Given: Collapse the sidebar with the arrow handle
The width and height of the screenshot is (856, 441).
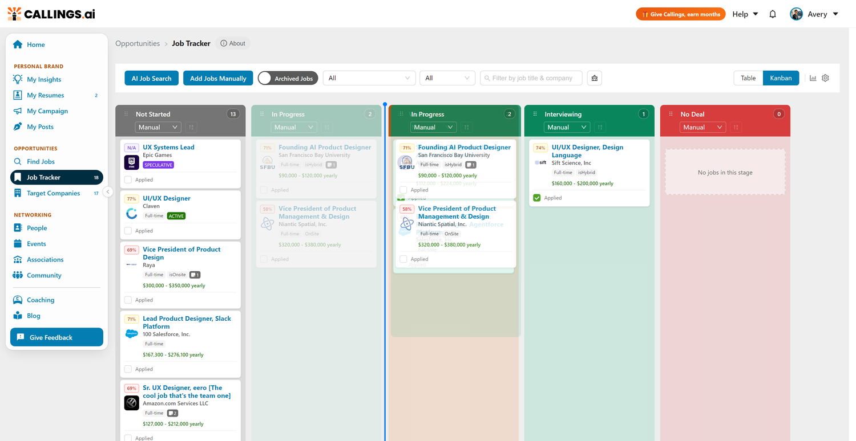Looking at the screenshot, I should click(108, 192).
